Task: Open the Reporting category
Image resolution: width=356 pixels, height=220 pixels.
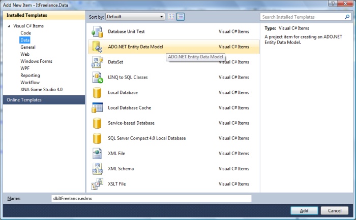Action: [30, 76]
